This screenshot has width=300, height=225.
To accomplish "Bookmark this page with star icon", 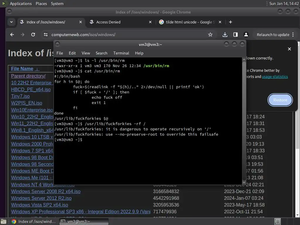I will coord(210,35).
